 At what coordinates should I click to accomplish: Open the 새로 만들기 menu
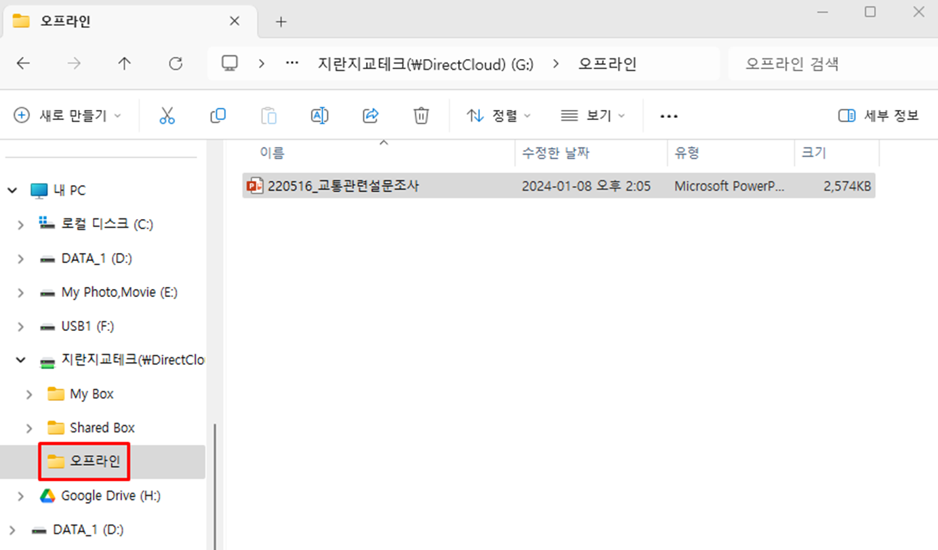point(68,116)
